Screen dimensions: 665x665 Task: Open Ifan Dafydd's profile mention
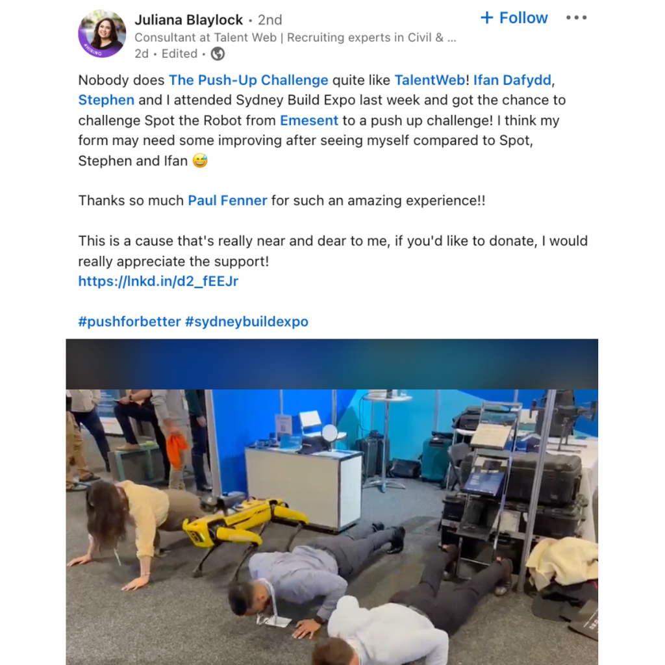point(512,80)
